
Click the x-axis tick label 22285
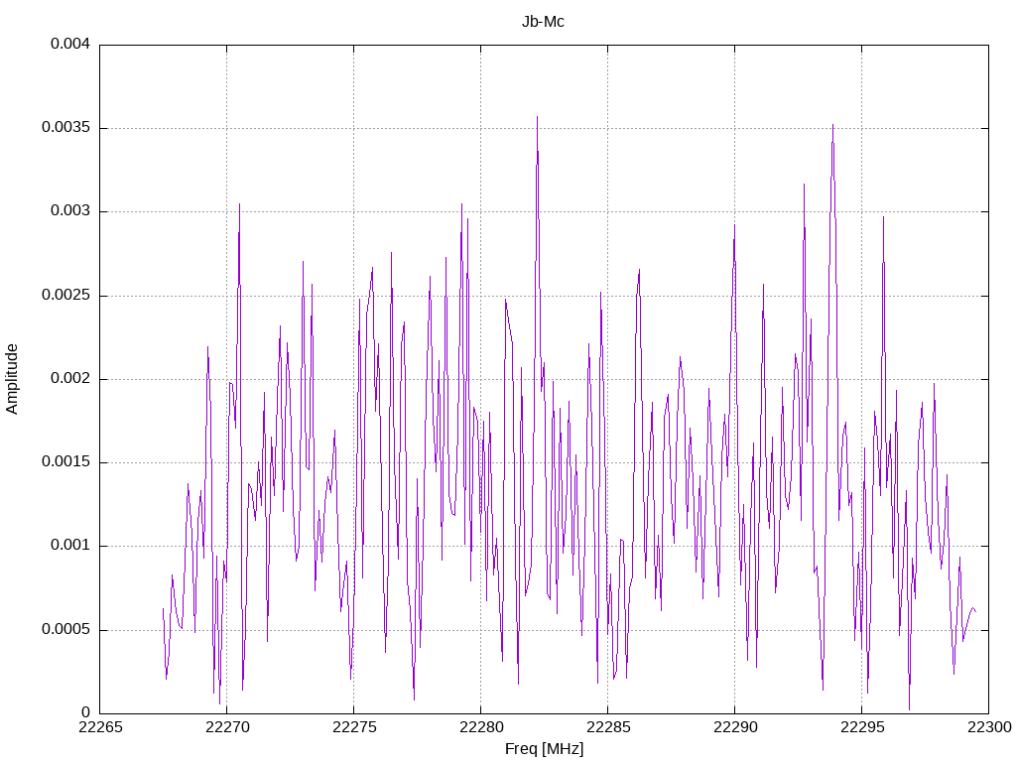coord(608,727)
